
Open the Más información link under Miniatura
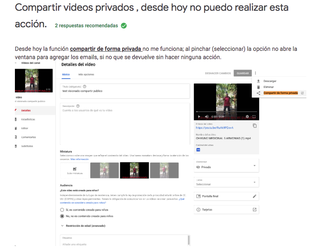click(x=79, y=159)
